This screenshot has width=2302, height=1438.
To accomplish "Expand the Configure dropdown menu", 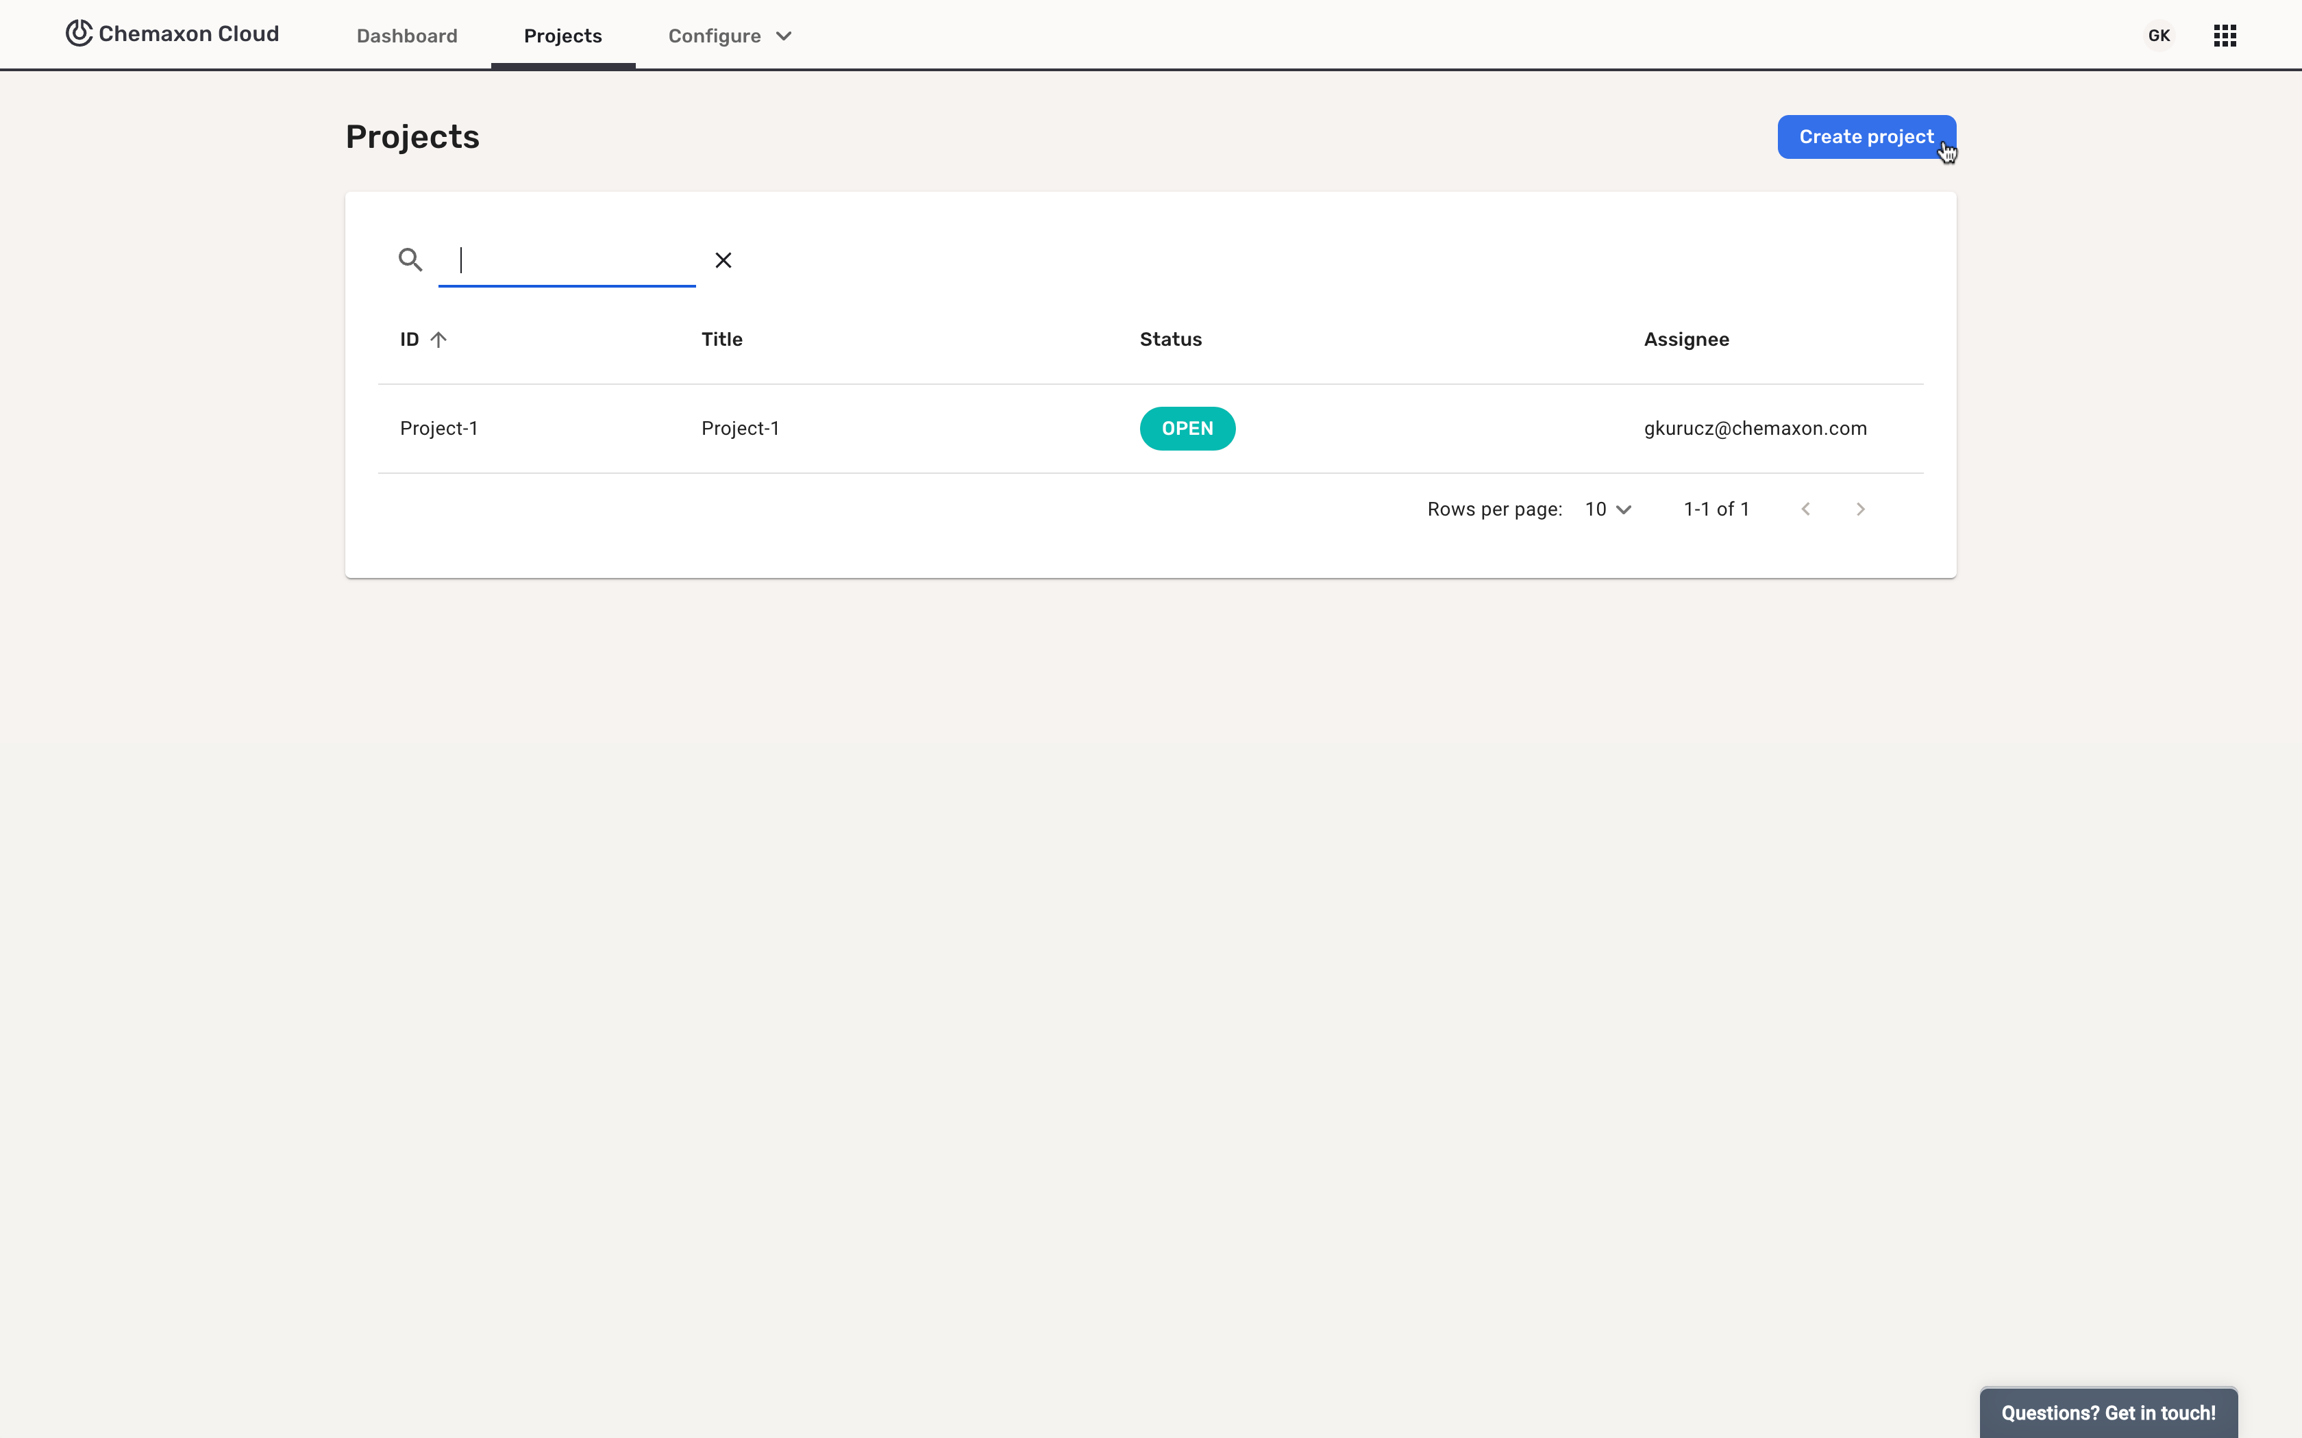I will pyautogui.click(x=730, y=36).
